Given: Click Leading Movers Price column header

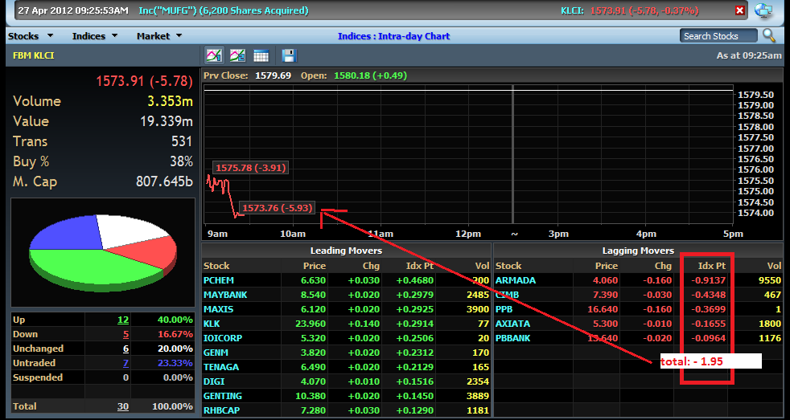Looking at the screenshot, I should click(x=315, y=266).
